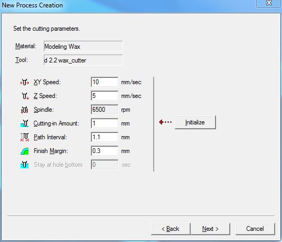Click the Material field showing Modeling Wax

tap(83, 47)
